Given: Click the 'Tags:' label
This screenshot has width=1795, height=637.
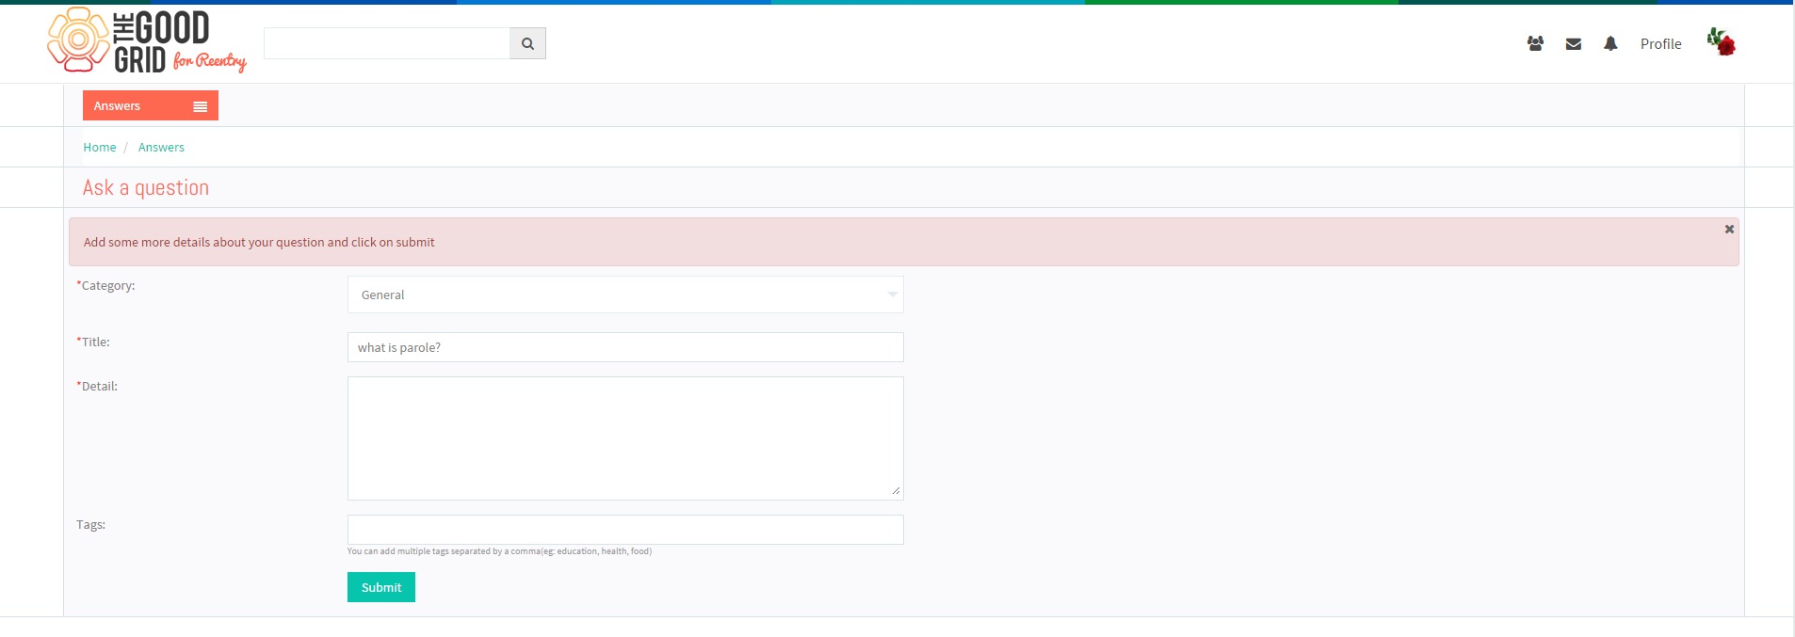Looking at the screenshot, I should pyautogui.click(x=90, y=524).
